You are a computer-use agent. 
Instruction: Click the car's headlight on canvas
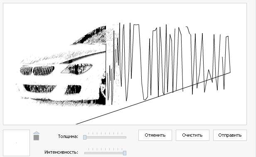(77, 69)
